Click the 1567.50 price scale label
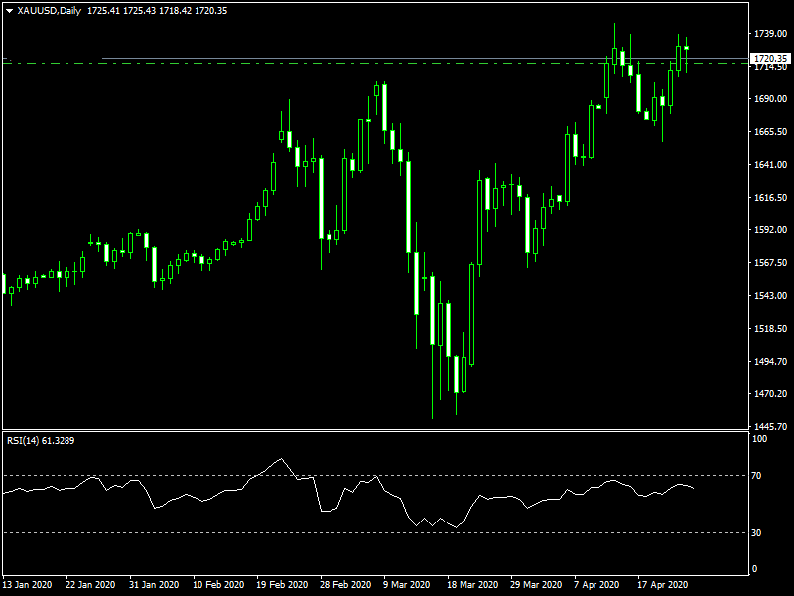794x596 pixels. 771,263
